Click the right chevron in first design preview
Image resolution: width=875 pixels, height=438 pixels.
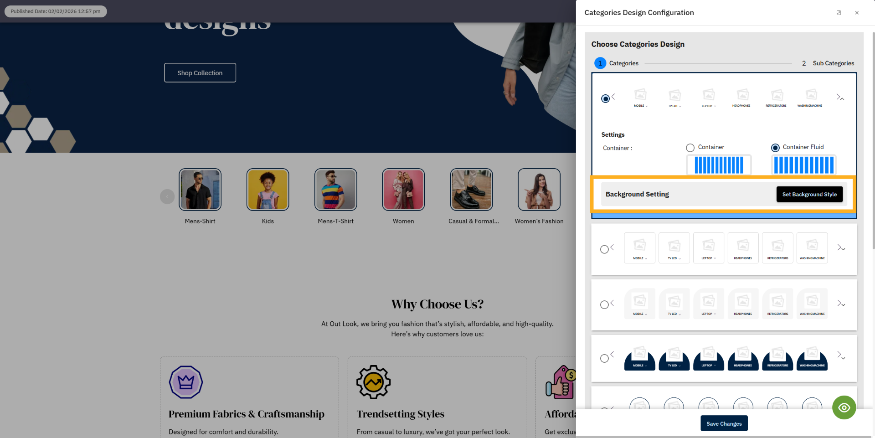[838, 97]
